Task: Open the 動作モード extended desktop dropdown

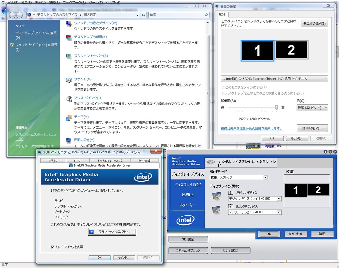Action: pyautogui.click(x=239, y=177)
